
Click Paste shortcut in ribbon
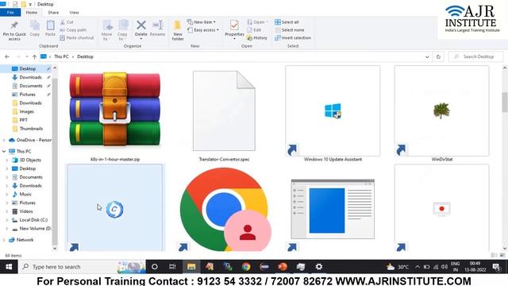click(x=77, y=37)
